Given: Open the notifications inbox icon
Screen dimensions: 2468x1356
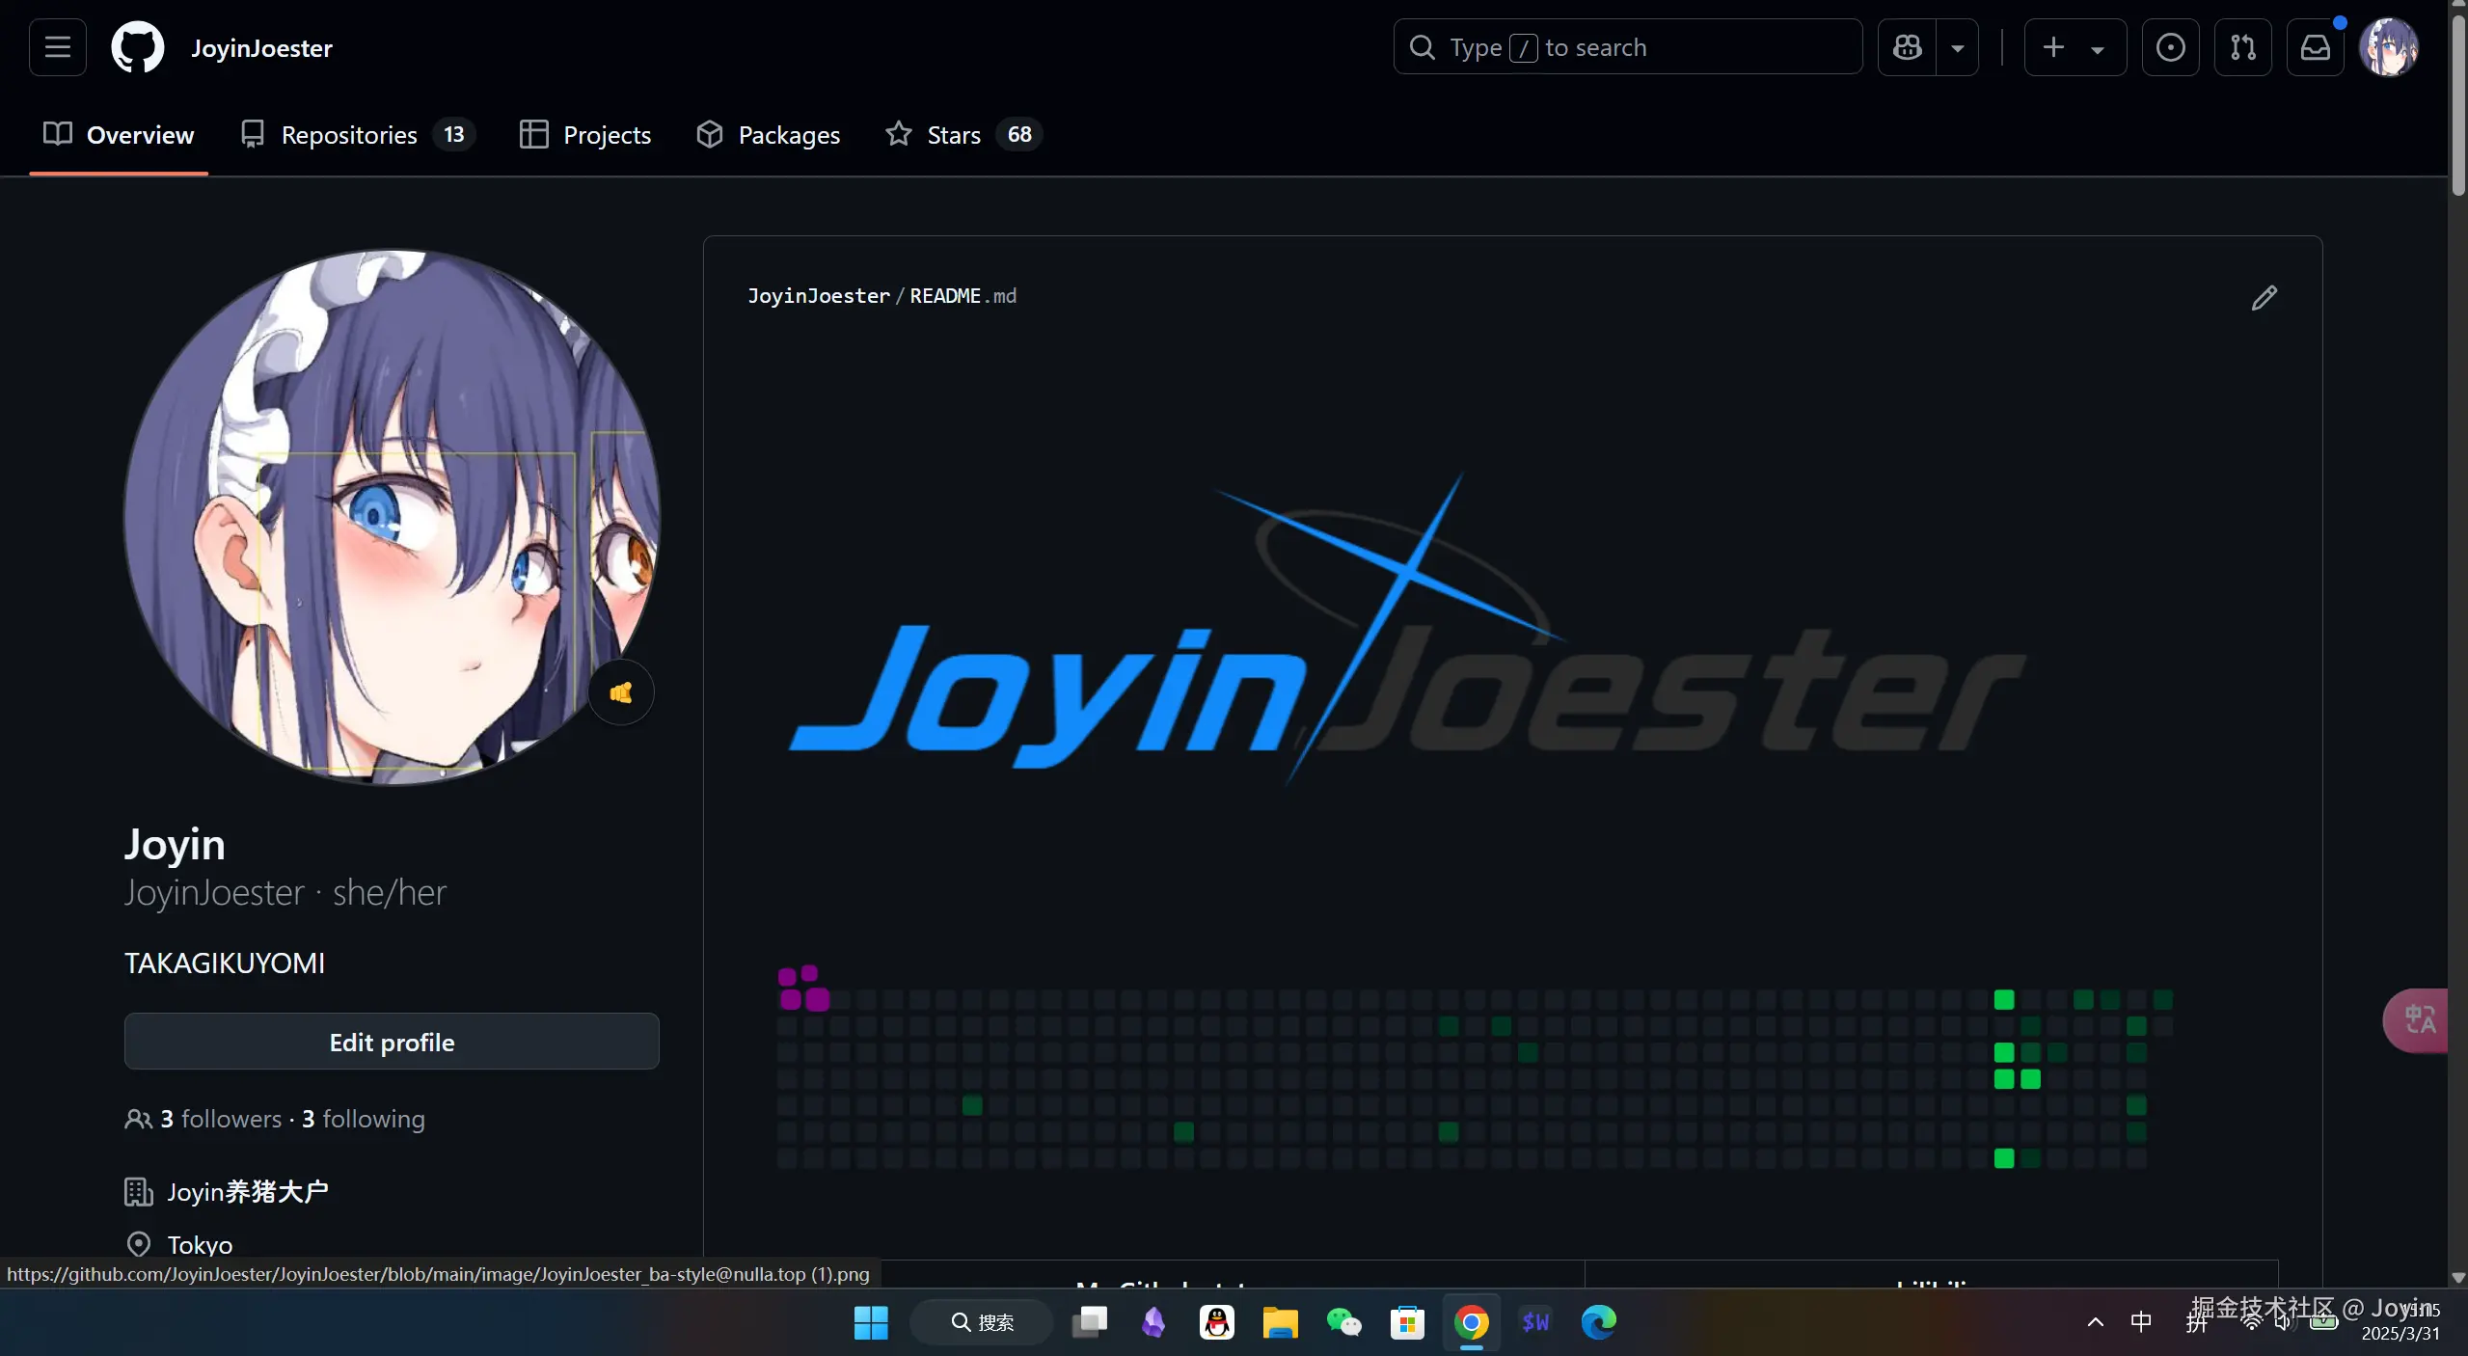Looking at the screenshot, I should click(2315, 47).
